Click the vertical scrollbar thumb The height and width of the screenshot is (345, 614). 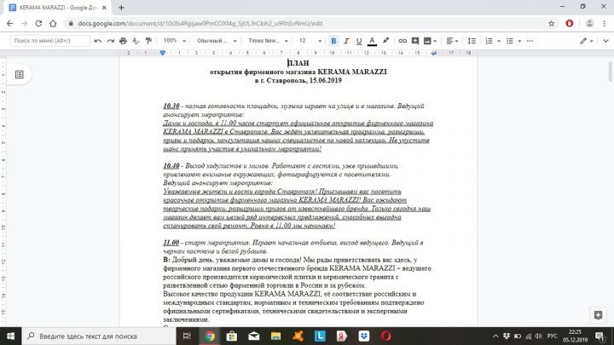[610, 72]
